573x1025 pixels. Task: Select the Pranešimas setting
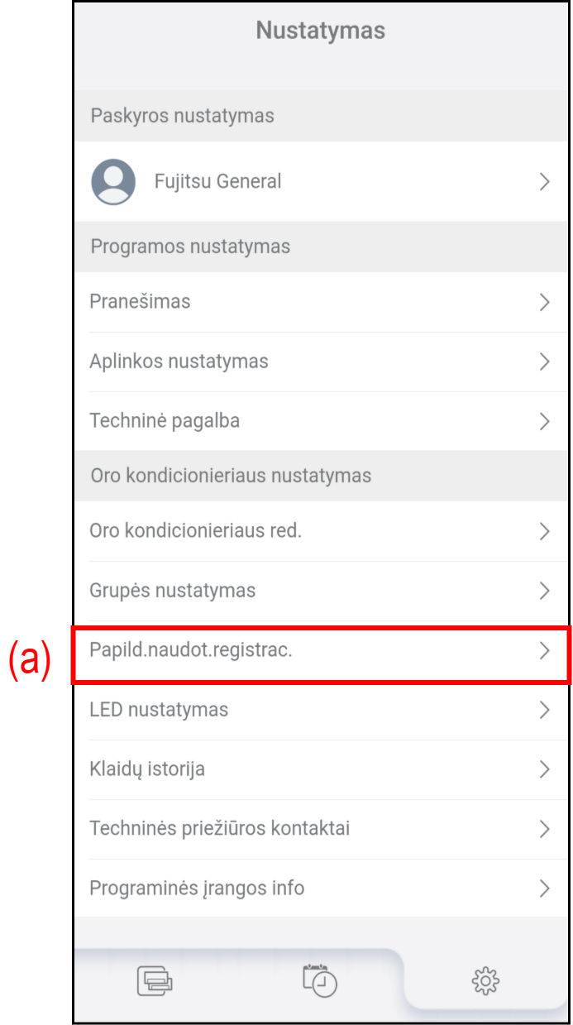click(321, 302)
